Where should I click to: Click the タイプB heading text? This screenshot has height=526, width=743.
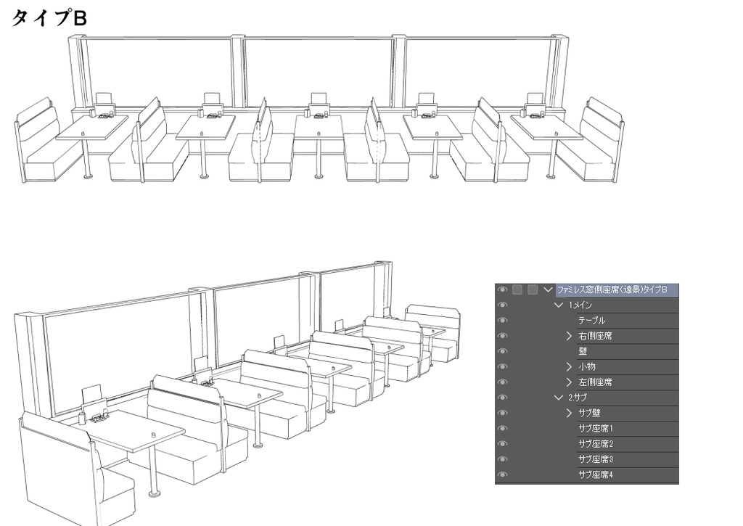coord(49,18)
